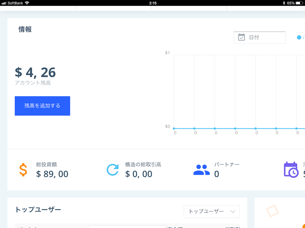Click the chevron arrow in トップユーザー dropdown

pyautogui.click(x=233, y=211)
